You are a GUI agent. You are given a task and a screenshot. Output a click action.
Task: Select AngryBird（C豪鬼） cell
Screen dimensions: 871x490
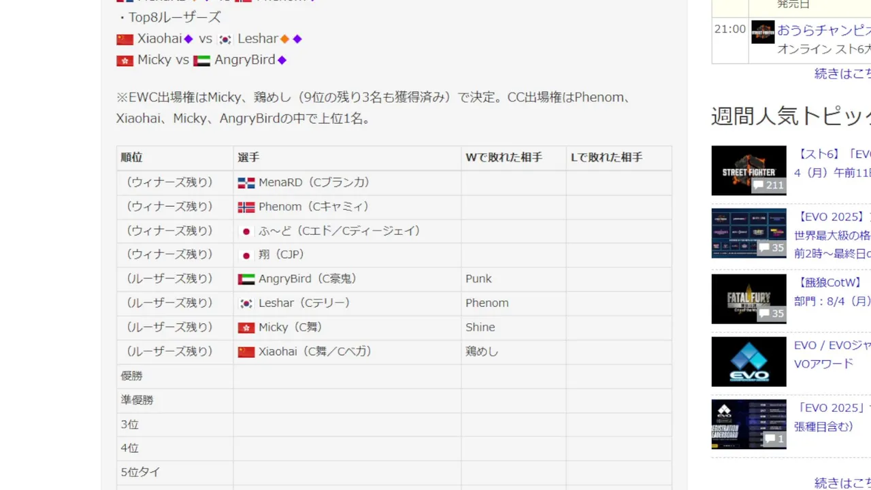tap(347, 279)
